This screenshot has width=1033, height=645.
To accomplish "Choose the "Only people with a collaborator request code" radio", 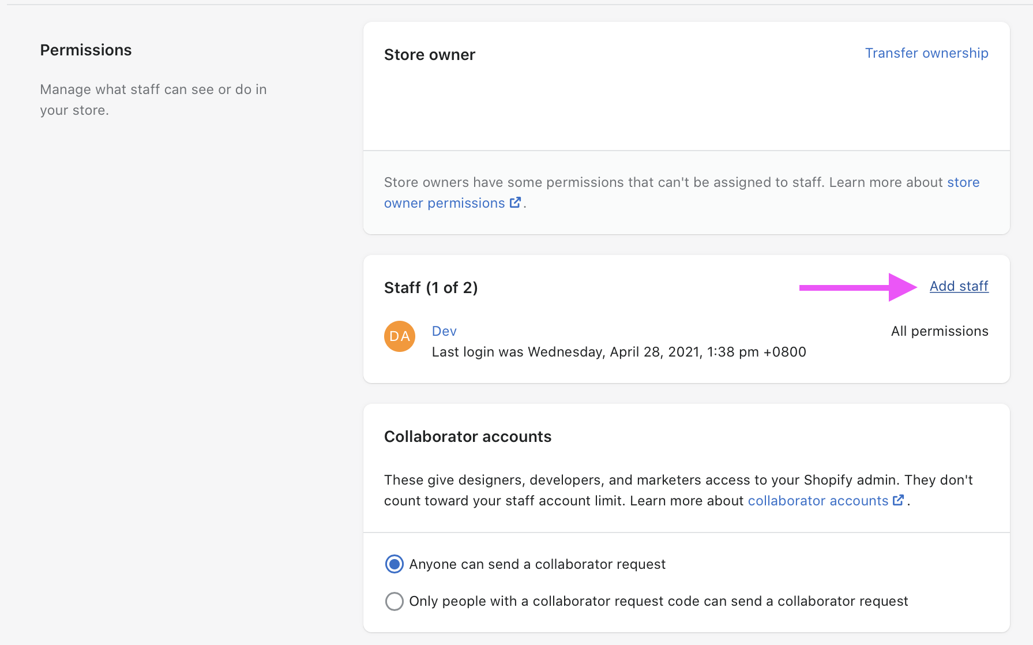I will (x=395, y=601).
